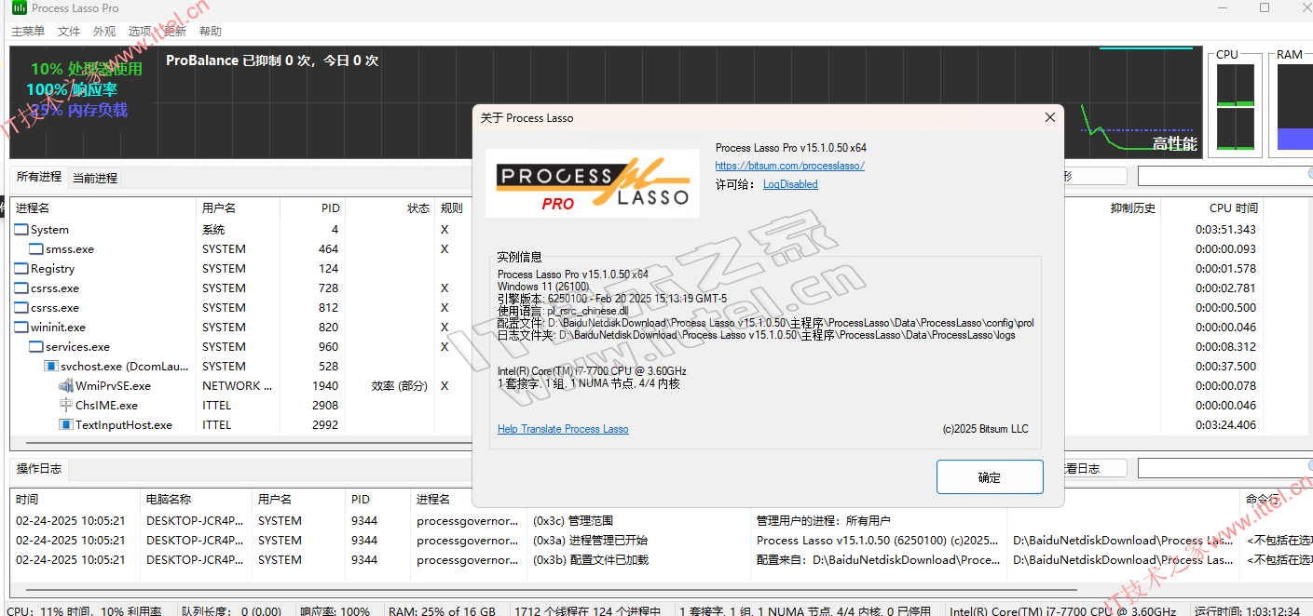Click the services.exe process icon
The image size is (1313, 616).
(x=36, y=346)
